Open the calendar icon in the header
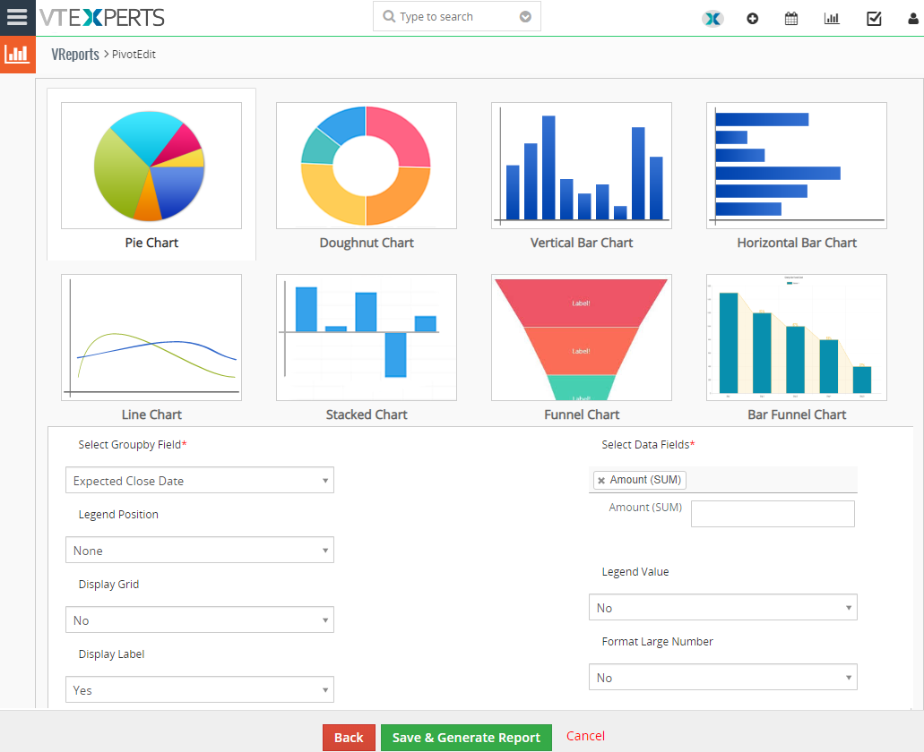The width and height of the screenshot is (924, 752). (x=791, y=17)
